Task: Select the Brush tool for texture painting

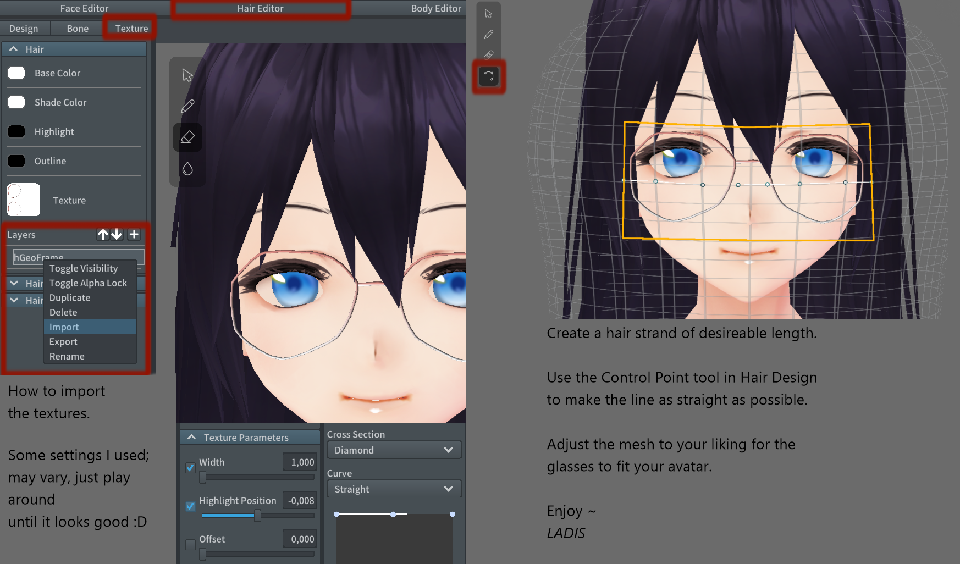Action: 187,106
